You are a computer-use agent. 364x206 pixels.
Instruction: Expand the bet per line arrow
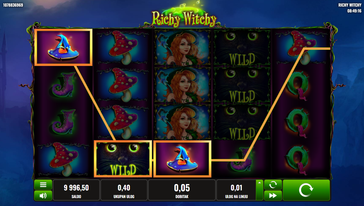coord(259,182)
